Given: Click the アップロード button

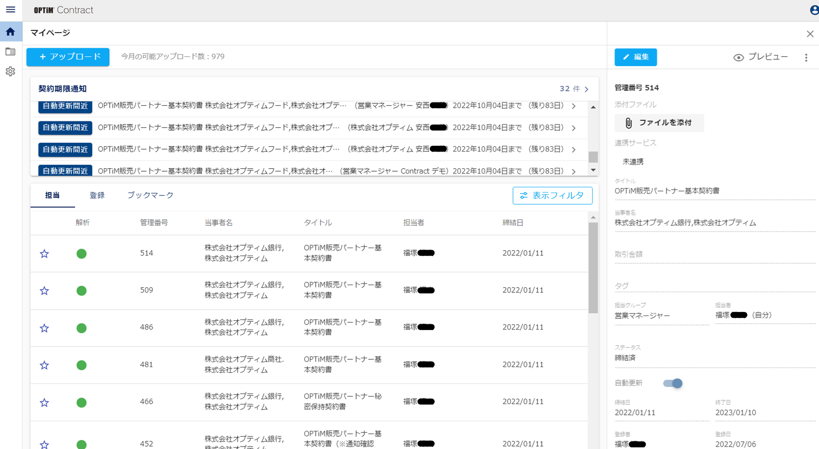Looking at the screenshot, I should (67, 57).
